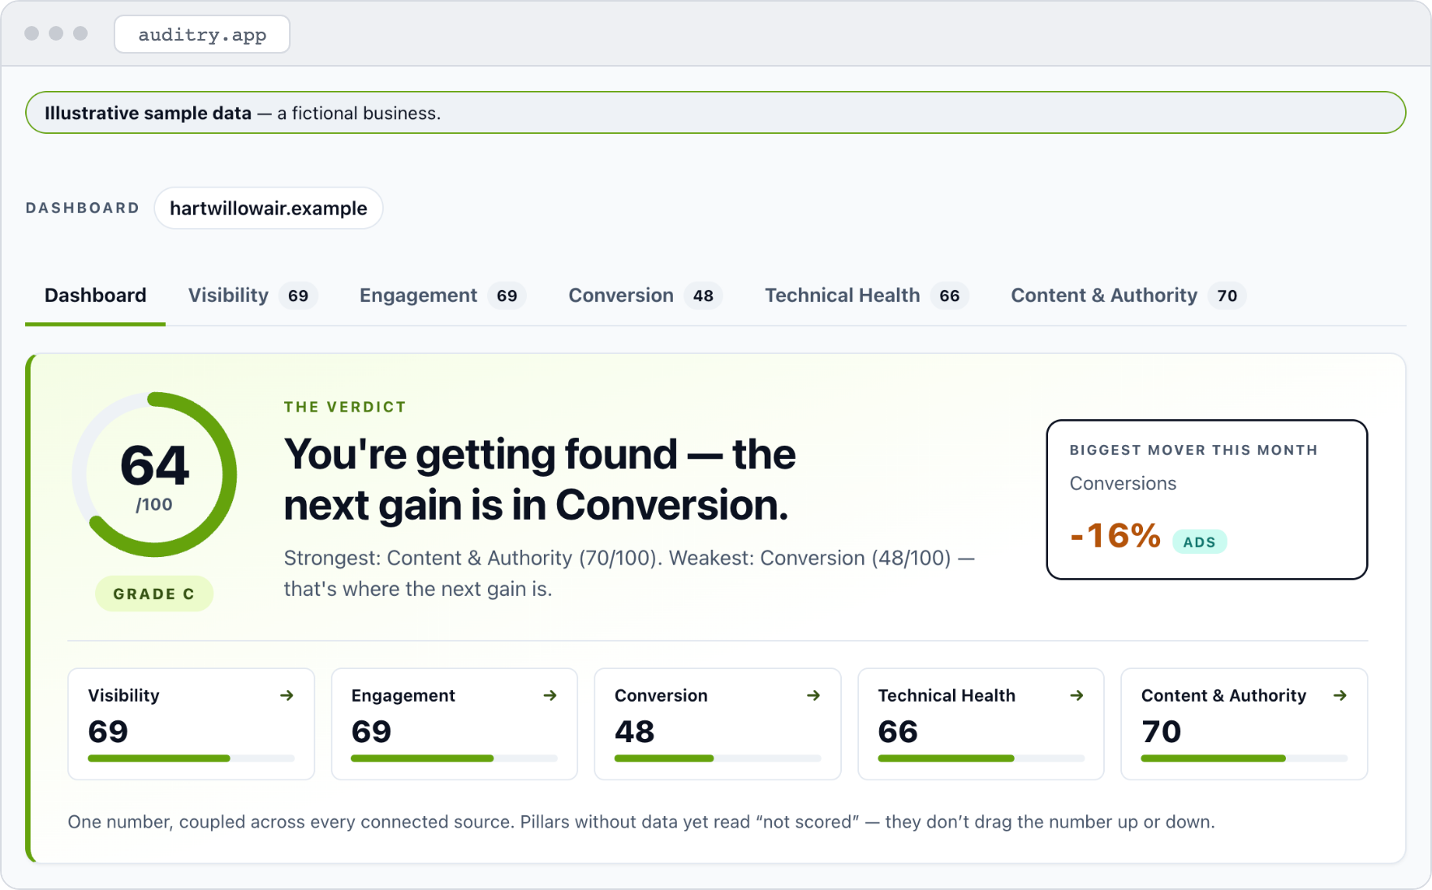Click the GRADE C badge

154,594
